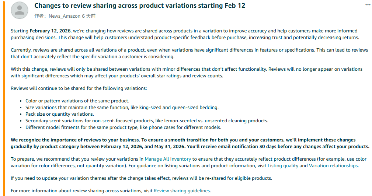The width and height of the screenshot is (372, 196).
Task: Click the gray user avatar icon
Action: (x=20, y=10)
